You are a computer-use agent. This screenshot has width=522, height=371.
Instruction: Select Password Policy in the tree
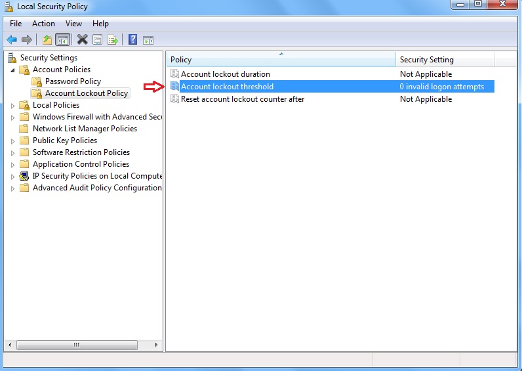73,81
